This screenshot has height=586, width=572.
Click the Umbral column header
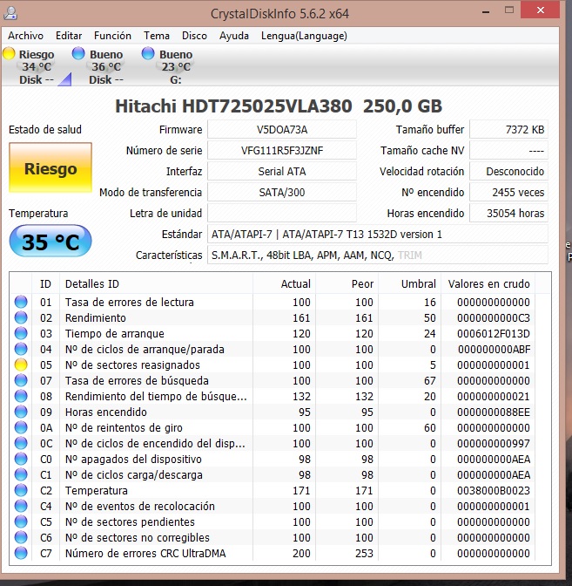point(418,284)
